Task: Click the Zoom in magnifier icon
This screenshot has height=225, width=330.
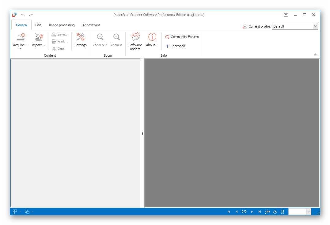Action: (x=116, y=37)
